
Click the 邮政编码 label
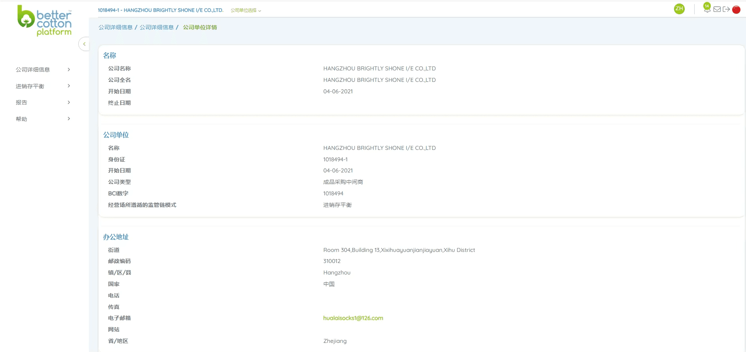click(119, 261)
